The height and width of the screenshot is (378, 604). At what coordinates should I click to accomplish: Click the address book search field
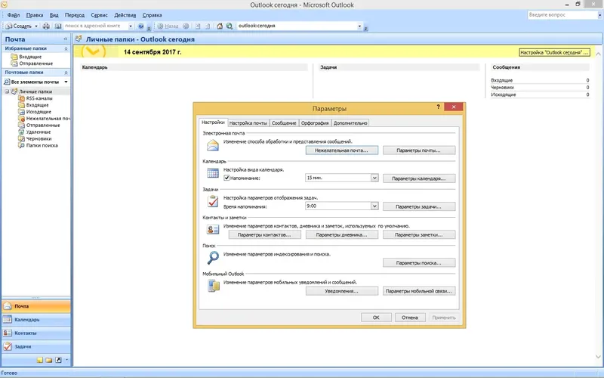coord(96,26)
